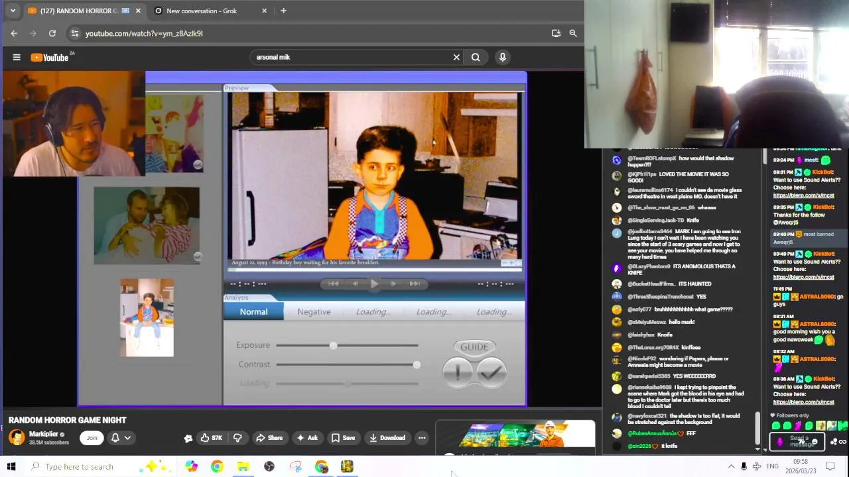Image resolution: width=849 pixels, height=477 pixels.
Task: Clear the search text with X
Action: point(456,57)
